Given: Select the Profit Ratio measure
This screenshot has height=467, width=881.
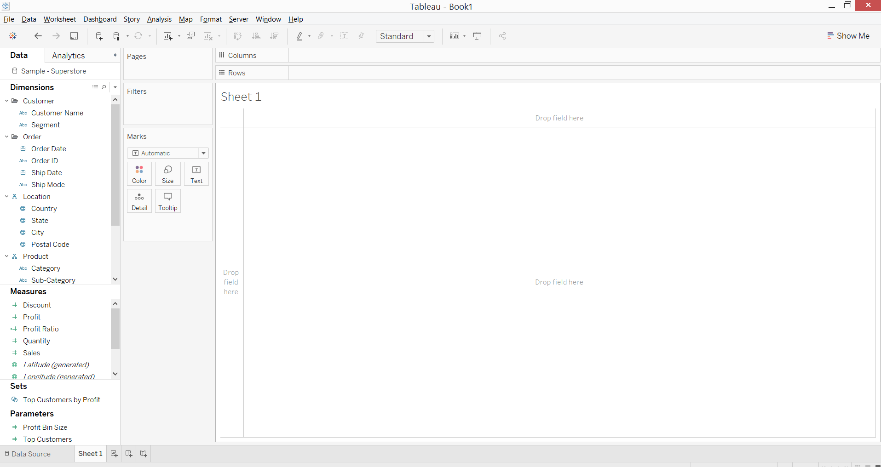Looking at the screenshot, I should 41,329.
